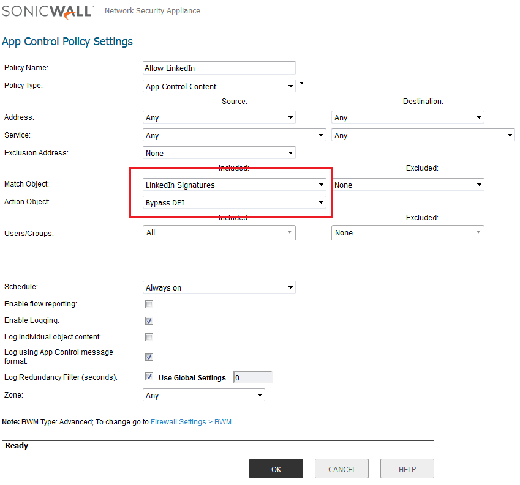This screenshot has height=485, width=520.
Task: Click the SonicWall logo
Action: 48,10
